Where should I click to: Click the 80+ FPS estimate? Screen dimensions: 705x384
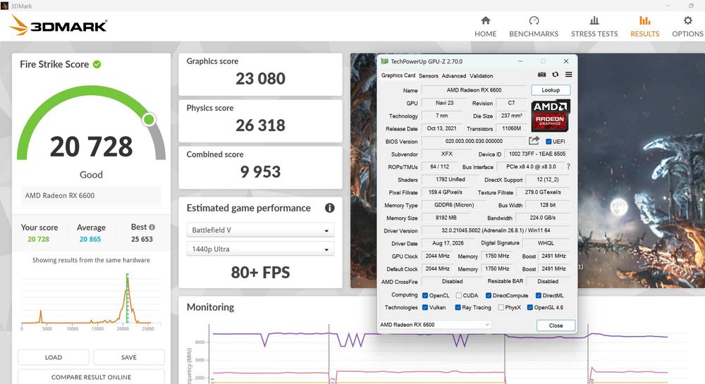point(260,273)
